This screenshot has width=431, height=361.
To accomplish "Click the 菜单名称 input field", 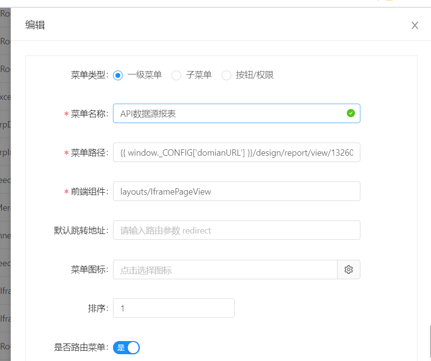I will pos(236,113).
